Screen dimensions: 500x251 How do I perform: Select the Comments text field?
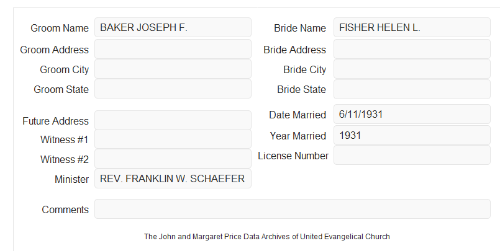[293, 209]
